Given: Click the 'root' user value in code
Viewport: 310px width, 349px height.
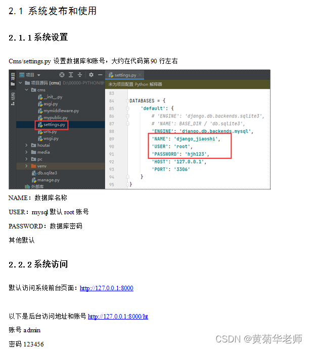Looking at the screenshot, I should click(x=182, y=146).
